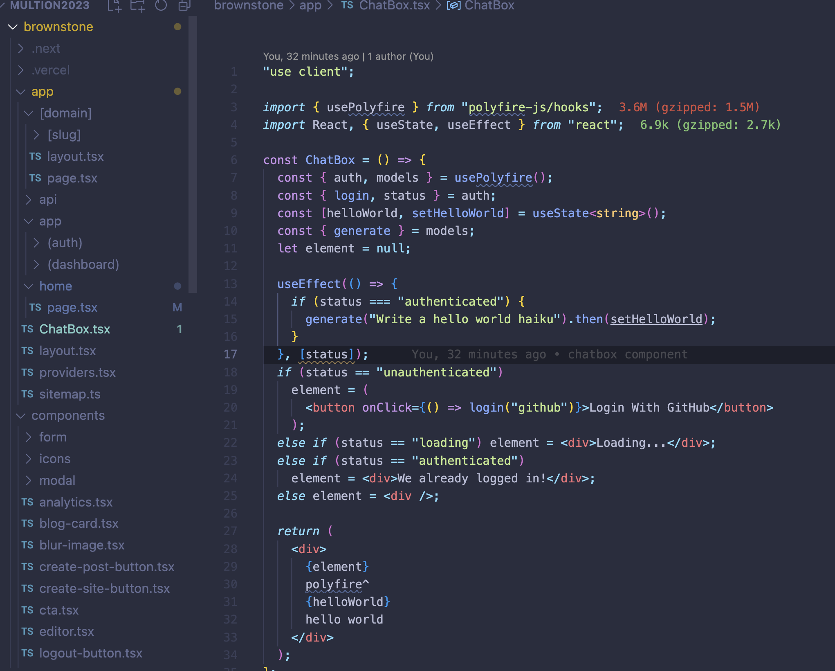Expand the .next folder
The image size is (835, 671).
(x=21, y=49)
